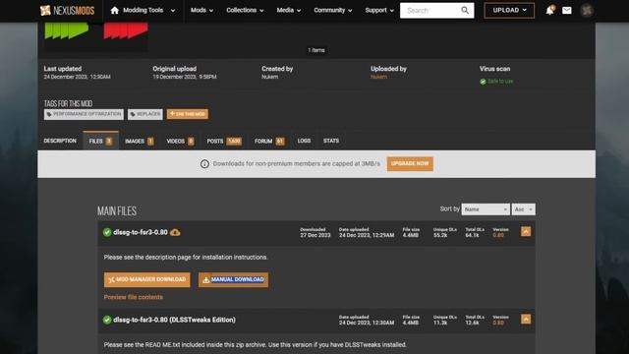Open the Preview file contents link
This screenshot has height=354, width=629.
click(134, 297)
